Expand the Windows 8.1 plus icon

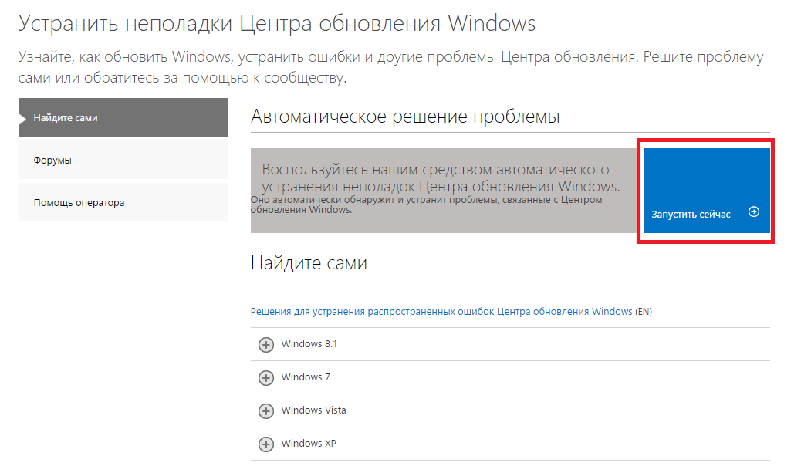(265, 345)
